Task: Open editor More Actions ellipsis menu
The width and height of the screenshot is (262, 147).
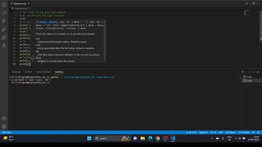Action: point(258,4)
